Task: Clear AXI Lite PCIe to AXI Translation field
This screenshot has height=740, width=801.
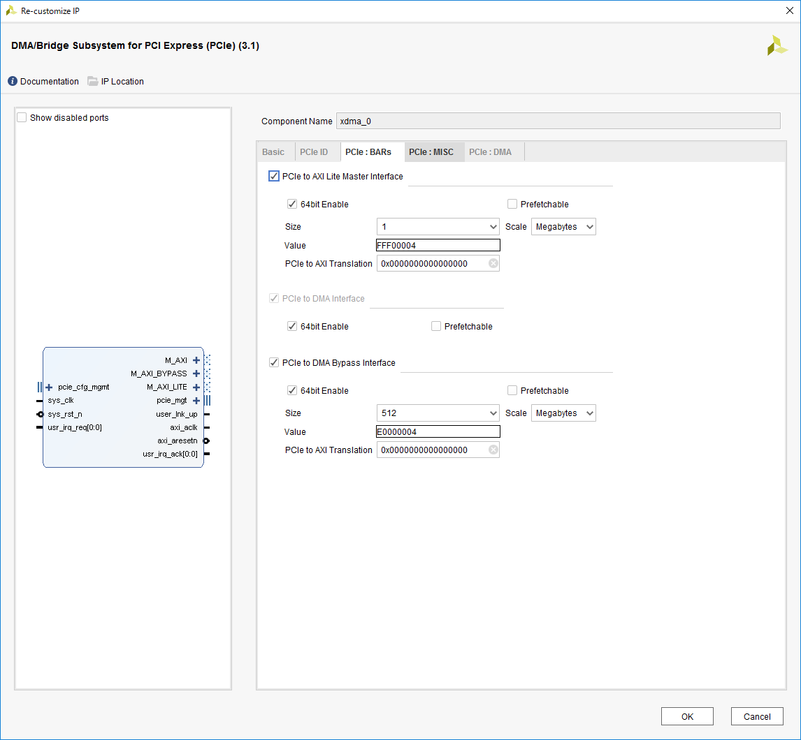Action: (493, 263)
